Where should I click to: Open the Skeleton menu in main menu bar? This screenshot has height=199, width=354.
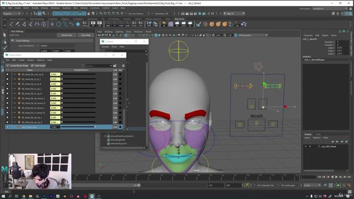(67, 8)
